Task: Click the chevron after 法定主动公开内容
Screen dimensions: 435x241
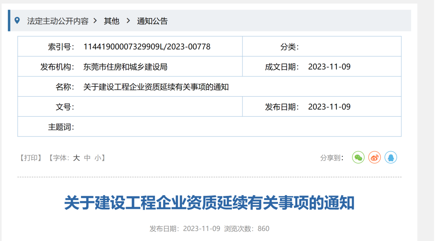Action: click(95, 21)
